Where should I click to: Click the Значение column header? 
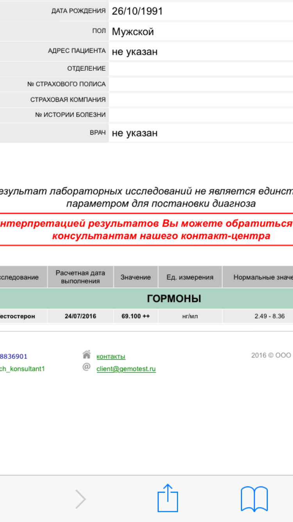click(x=136, y=277)
